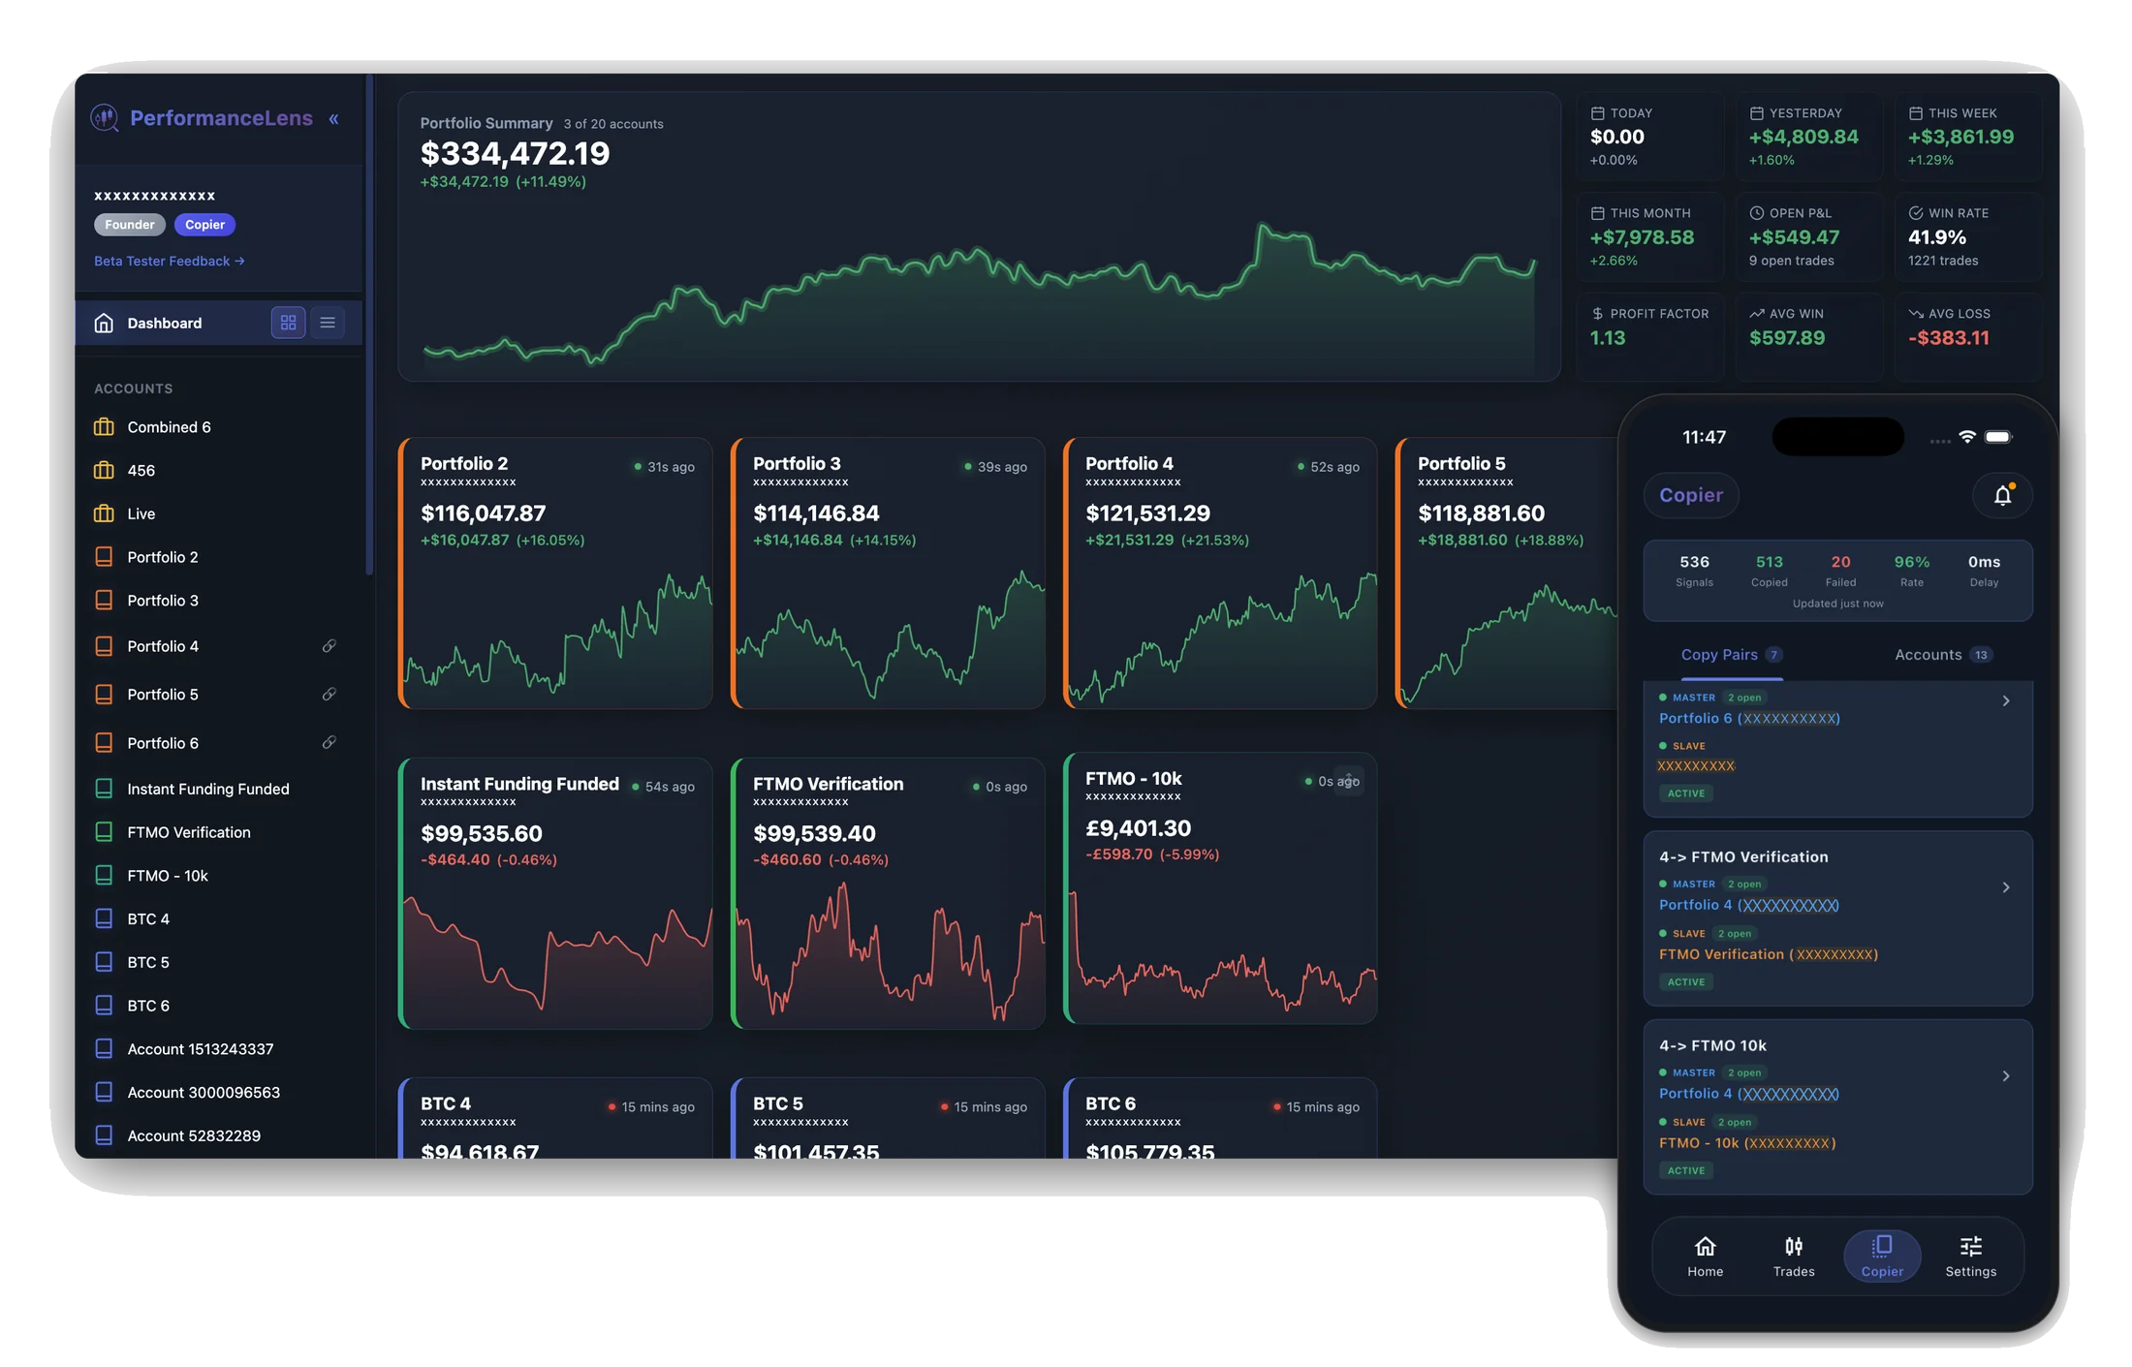The image size is (2132, 1367).
Task: Open the BTC 5 card
Action: click(x=889, y=1118)
